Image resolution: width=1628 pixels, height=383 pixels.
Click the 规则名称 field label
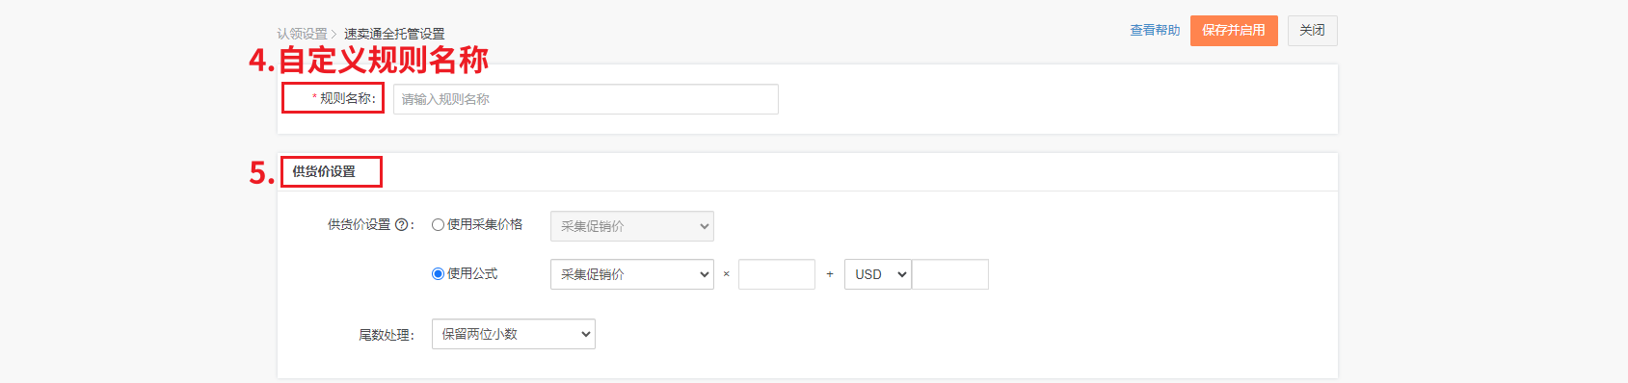344,98
